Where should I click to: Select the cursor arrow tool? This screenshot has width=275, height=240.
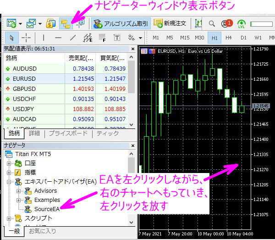pyautogui.click(x=12, y=38)
